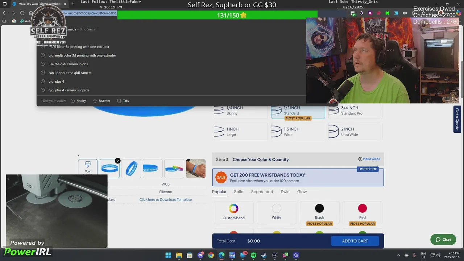Open the Get a Quote side tab
This screenshot has height=261, width=464.
tap(457, 119)
